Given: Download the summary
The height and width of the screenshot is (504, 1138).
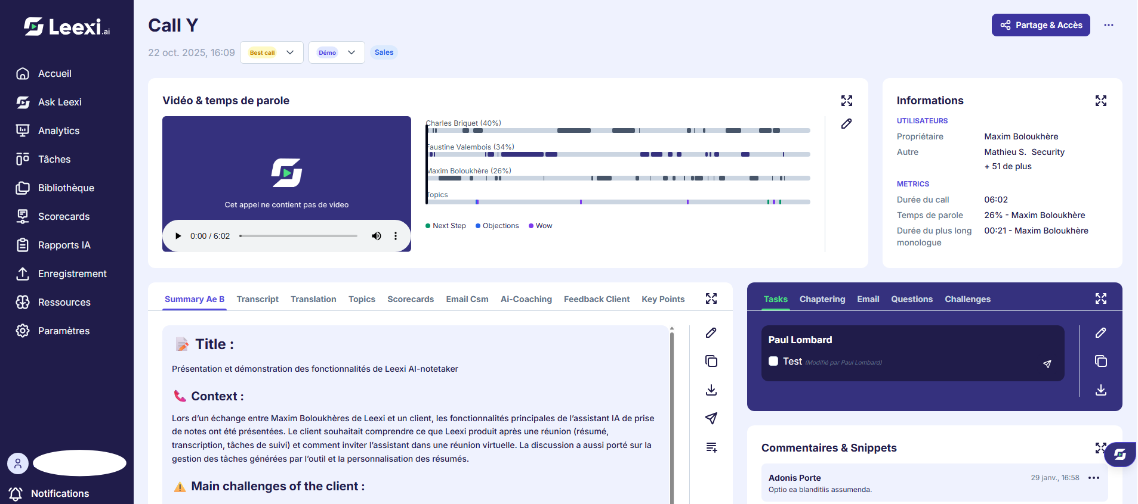Looking at the screenshot, I should [x=711, y=390].
